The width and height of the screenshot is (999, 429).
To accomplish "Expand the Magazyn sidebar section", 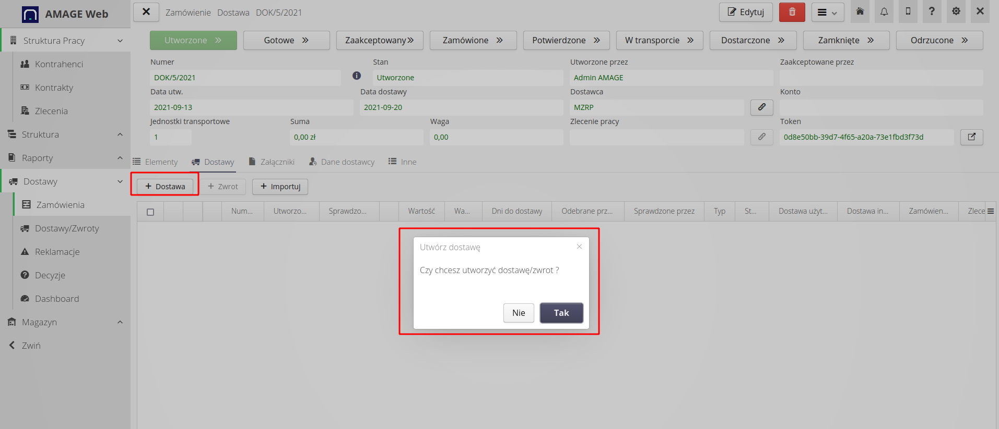I will (120, 322).
